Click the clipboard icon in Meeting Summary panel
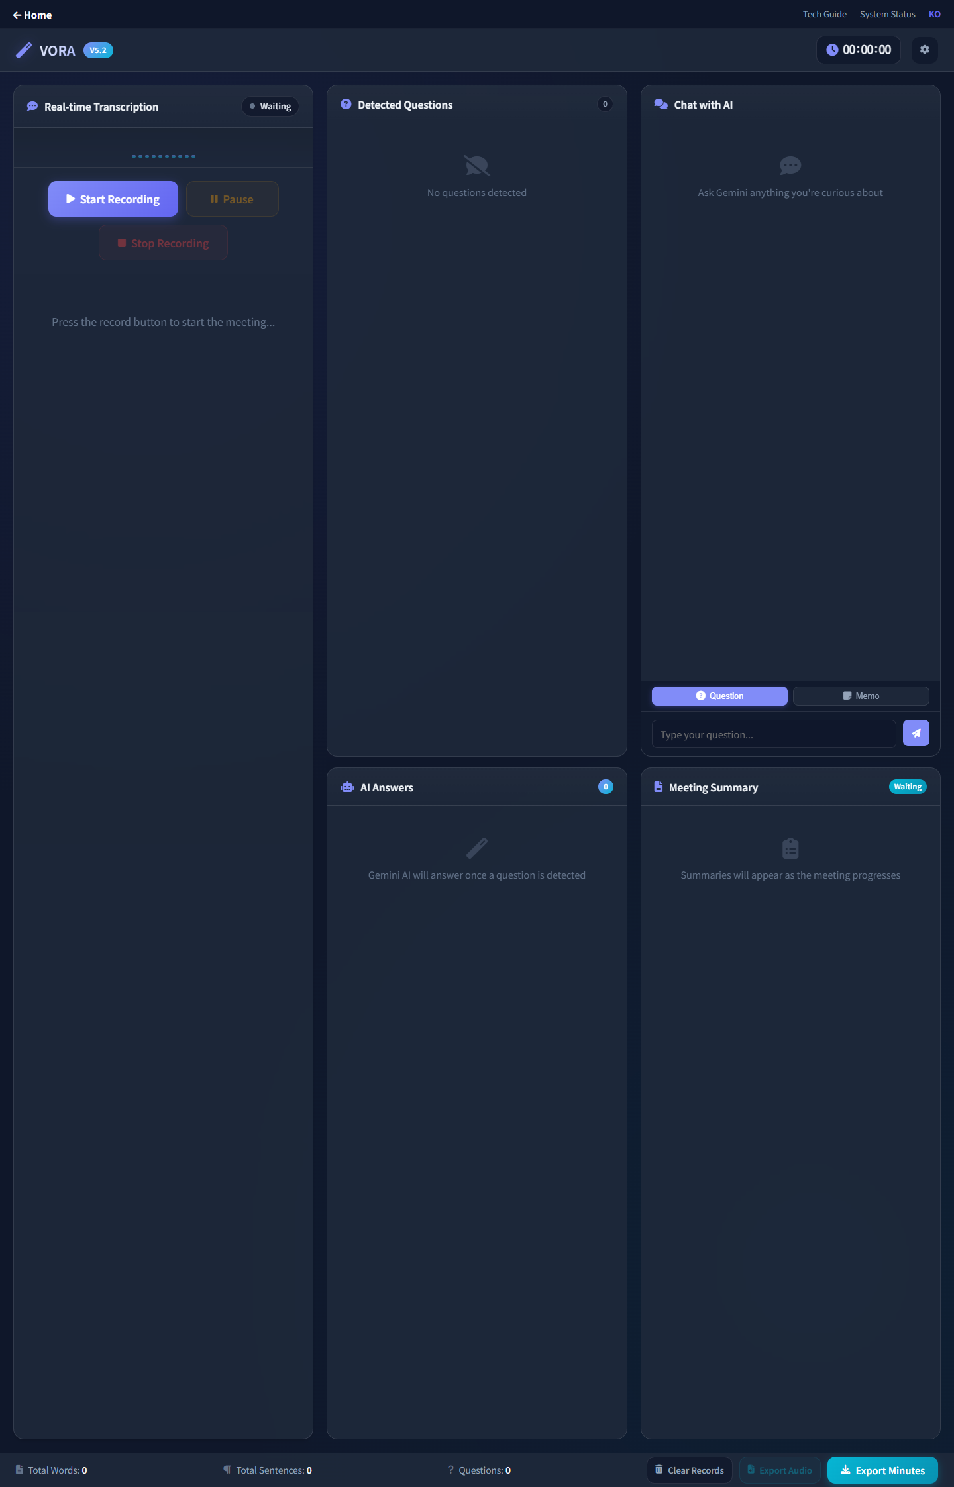The width and height of the screenshot is (954, 1487). point(790,848)
